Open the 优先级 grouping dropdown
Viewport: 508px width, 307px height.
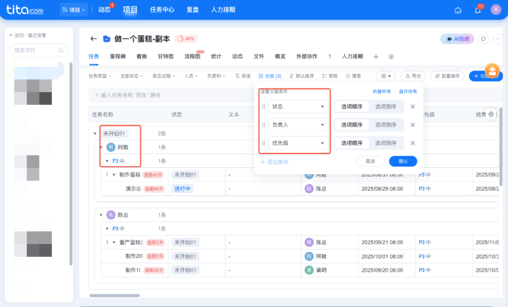pyautogui.click(x=298, y=143)
